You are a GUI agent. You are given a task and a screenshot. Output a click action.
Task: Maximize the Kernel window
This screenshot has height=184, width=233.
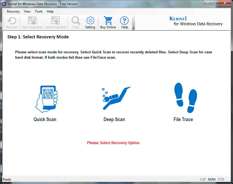[x=215, y=3]
